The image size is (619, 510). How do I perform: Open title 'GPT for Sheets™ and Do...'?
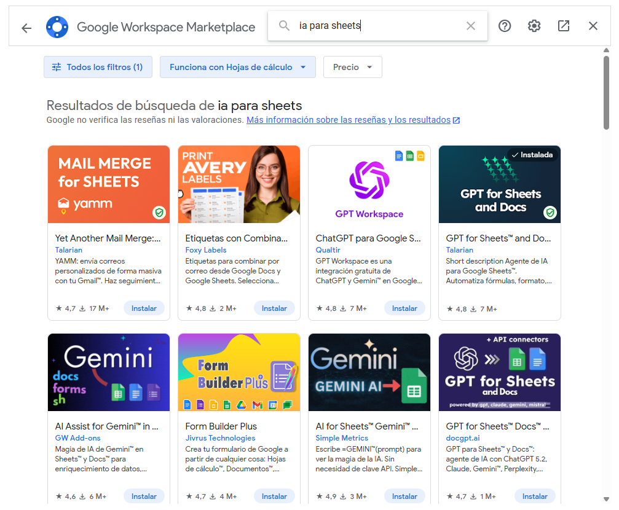point(498,238)
